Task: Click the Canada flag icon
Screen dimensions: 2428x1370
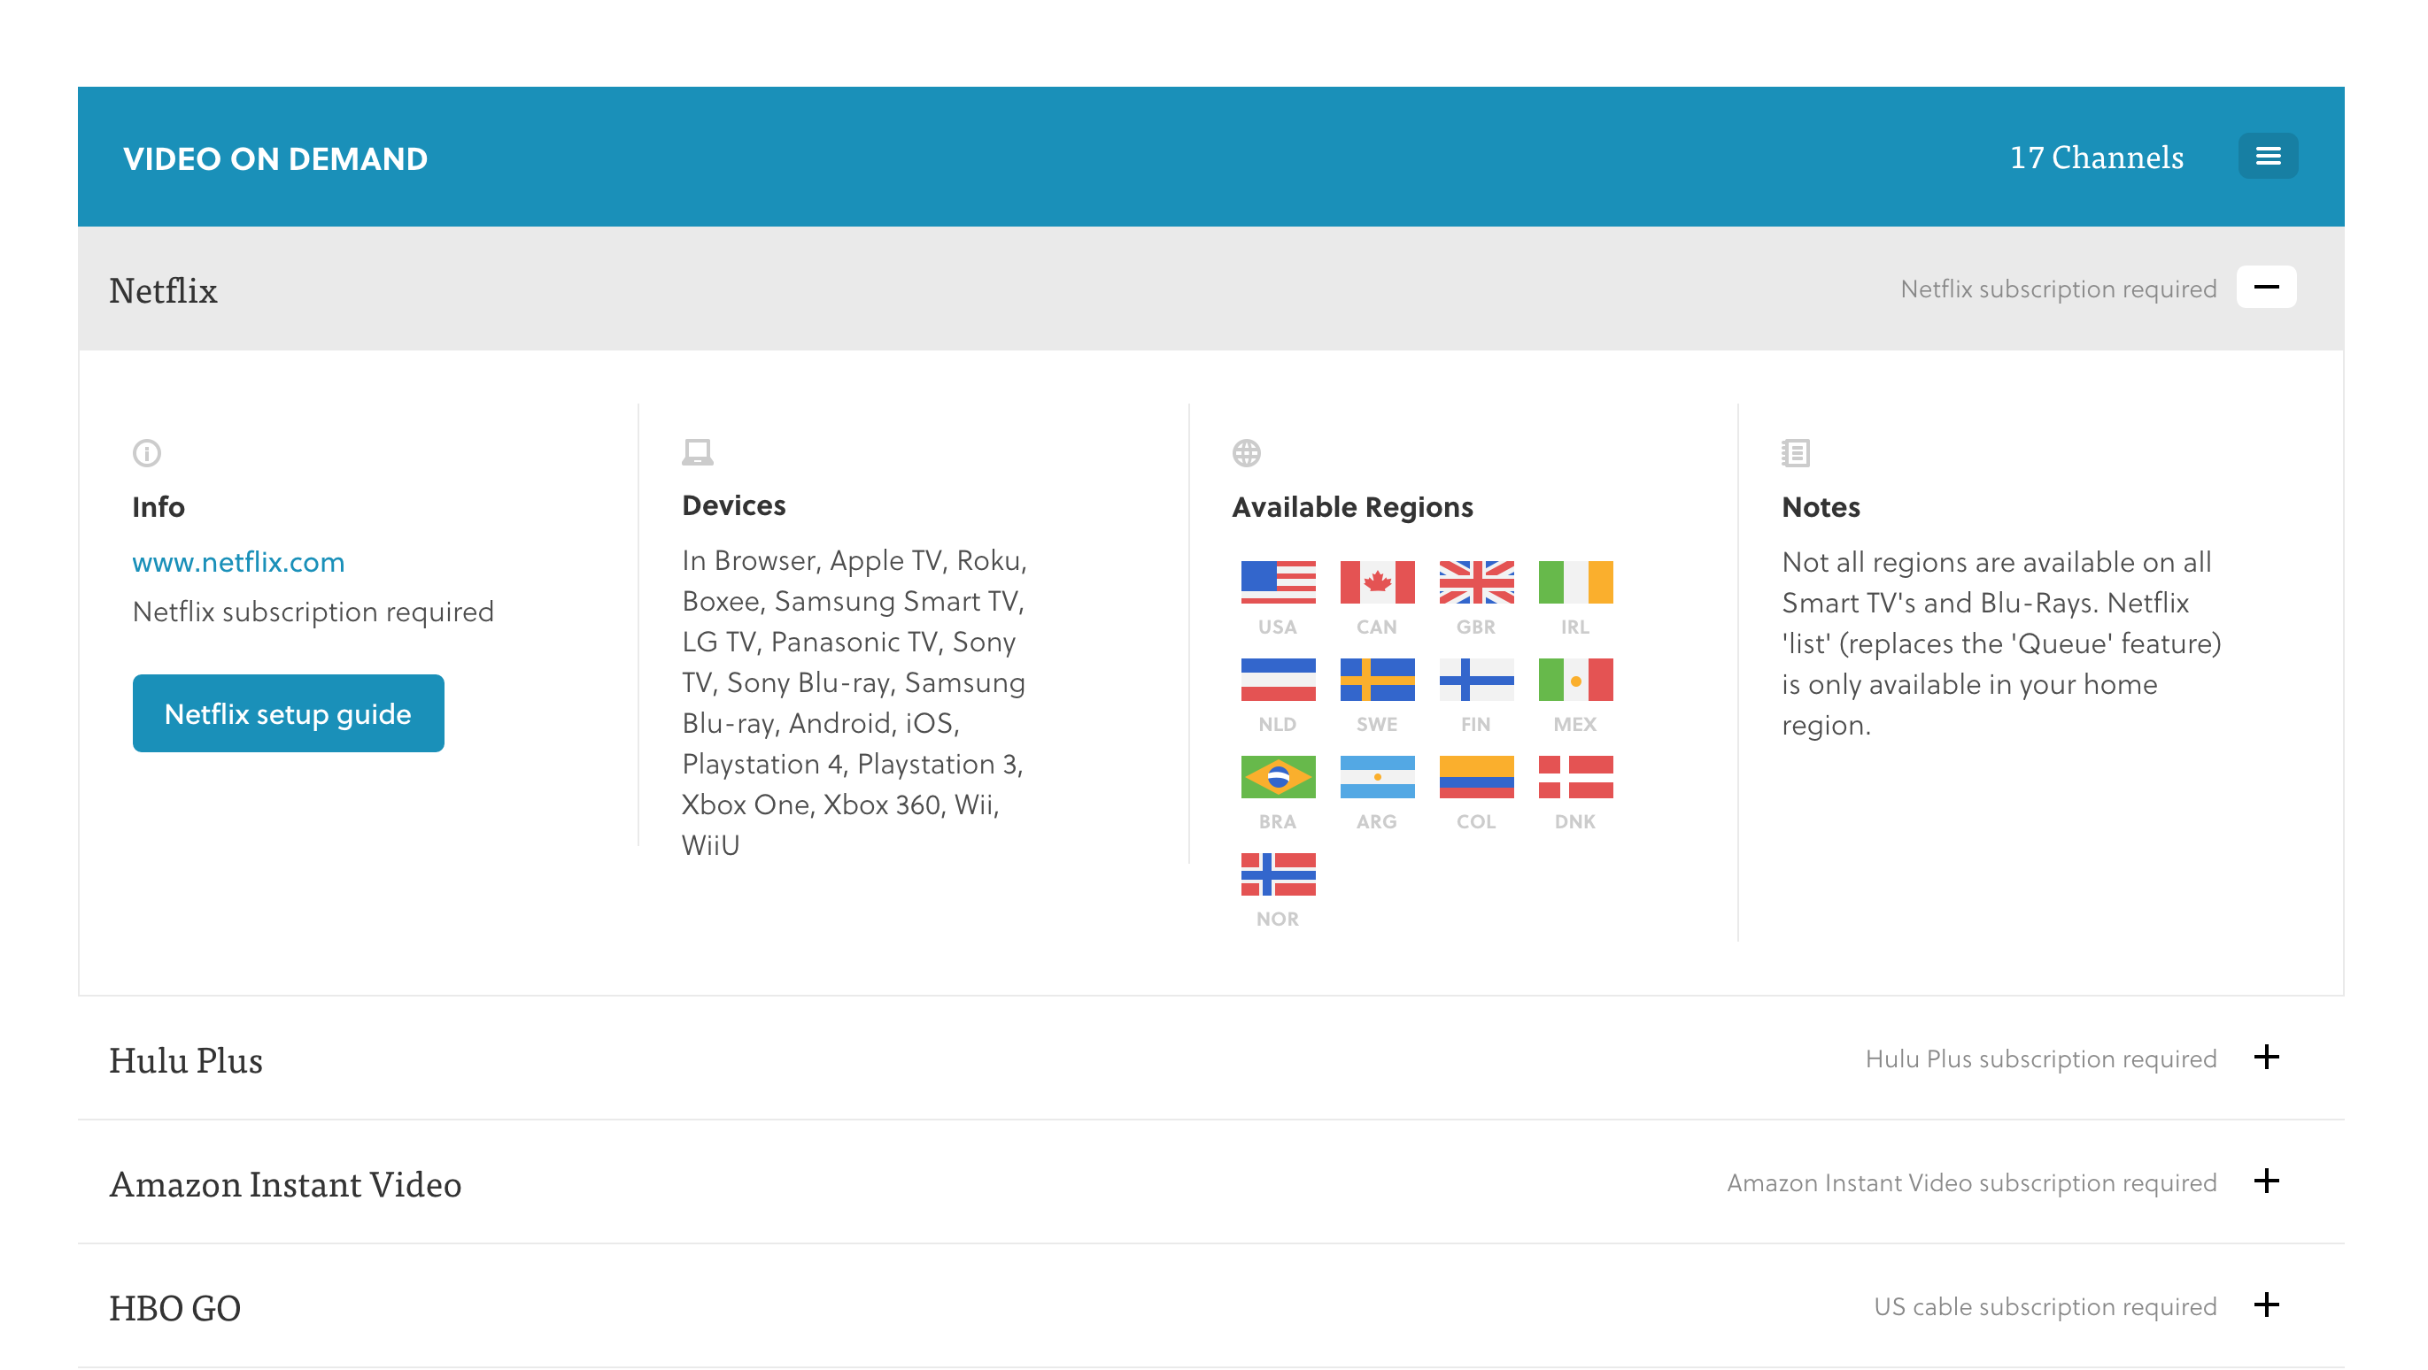Action: (x=1376, y=581)
